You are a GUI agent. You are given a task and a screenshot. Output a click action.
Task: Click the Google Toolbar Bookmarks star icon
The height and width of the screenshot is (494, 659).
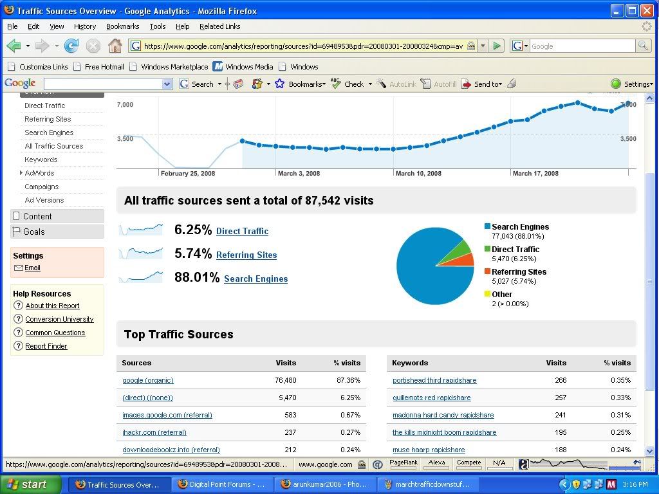279,84
